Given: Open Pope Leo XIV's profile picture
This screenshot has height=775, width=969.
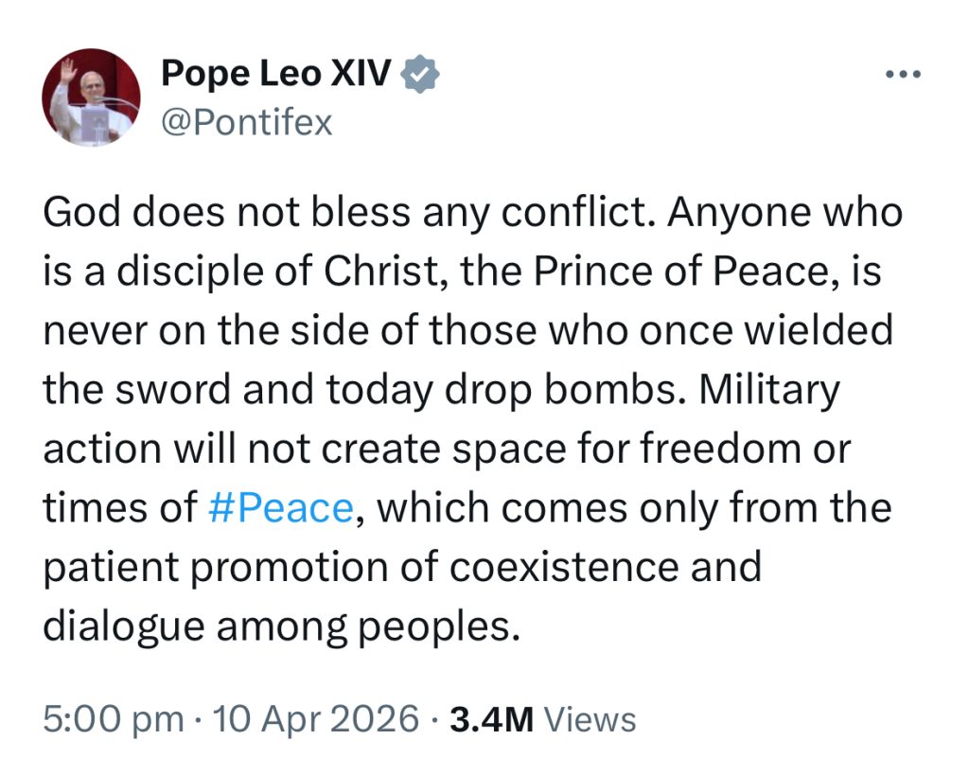Looking at the screenshot, I should 91,98.
